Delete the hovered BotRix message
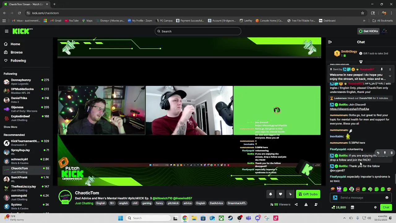The width and height of the screenshot is (396, 223). [392, 153]
